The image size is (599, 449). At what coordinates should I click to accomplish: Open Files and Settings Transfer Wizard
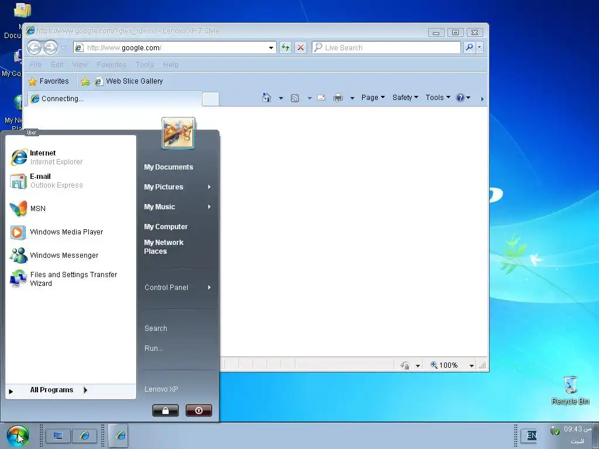tap(71, 279)
